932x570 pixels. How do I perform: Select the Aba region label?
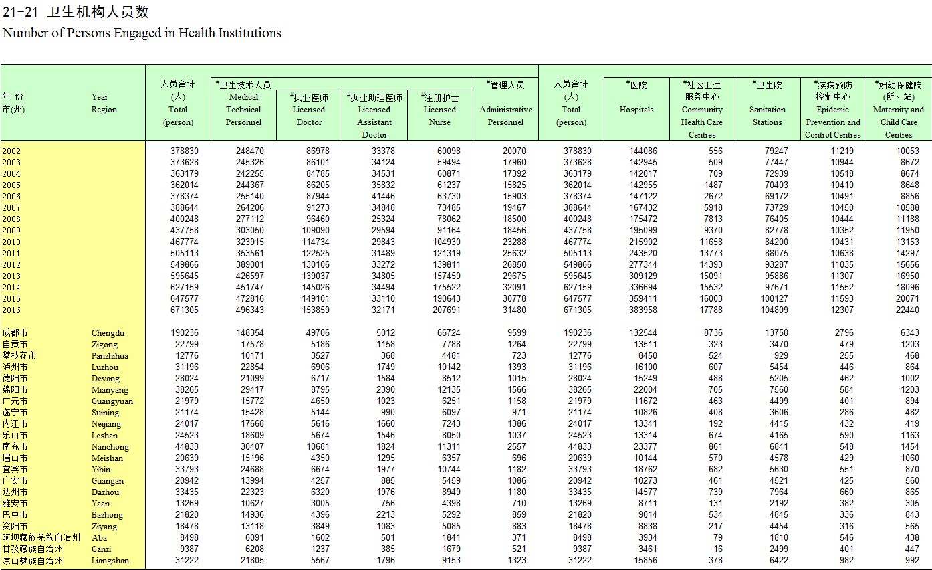(99, 538)
